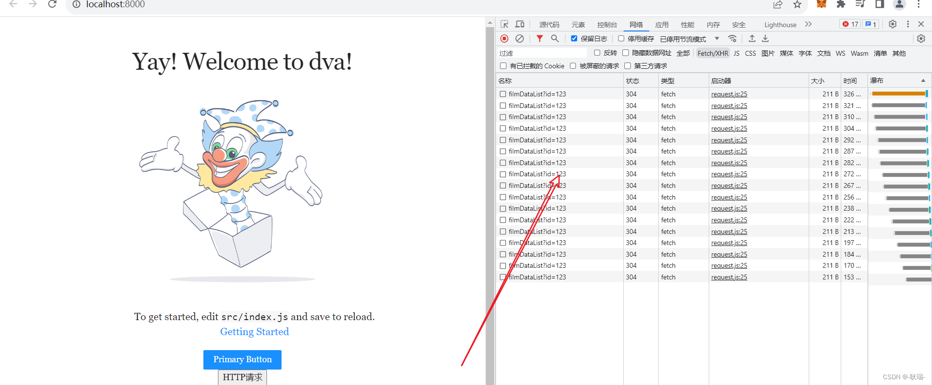Screen dimensions: 932x385
Task: Open network search magnifier
Action: click(x=555, y=38)
